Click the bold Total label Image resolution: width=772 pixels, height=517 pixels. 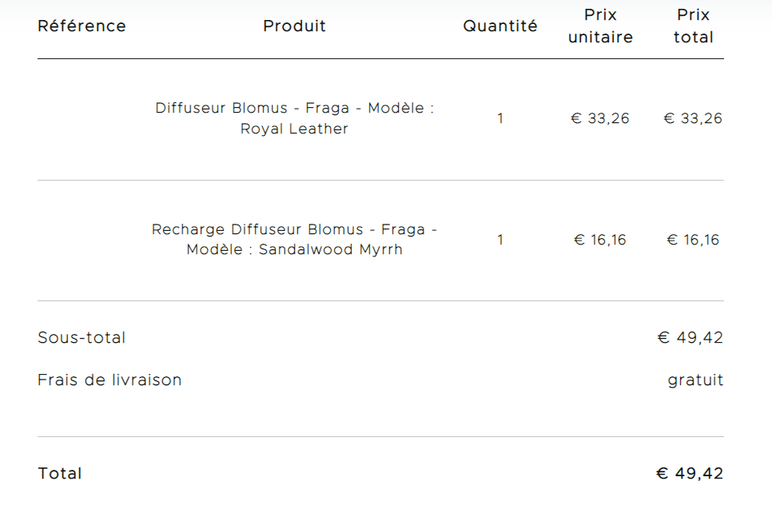click(60, 474)
